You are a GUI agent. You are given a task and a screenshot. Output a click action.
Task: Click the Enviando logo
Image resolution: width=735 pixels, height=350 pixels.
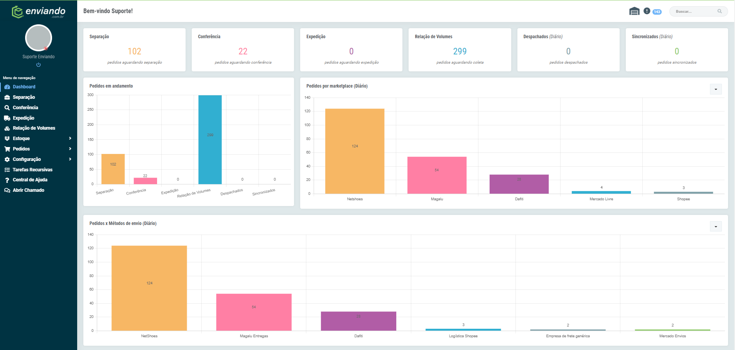coord(39,12)
